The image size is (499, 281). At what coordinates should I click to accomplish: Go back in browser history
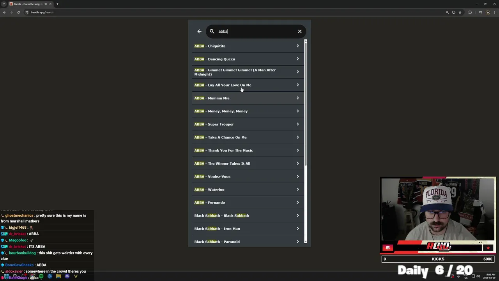point(4,12)
